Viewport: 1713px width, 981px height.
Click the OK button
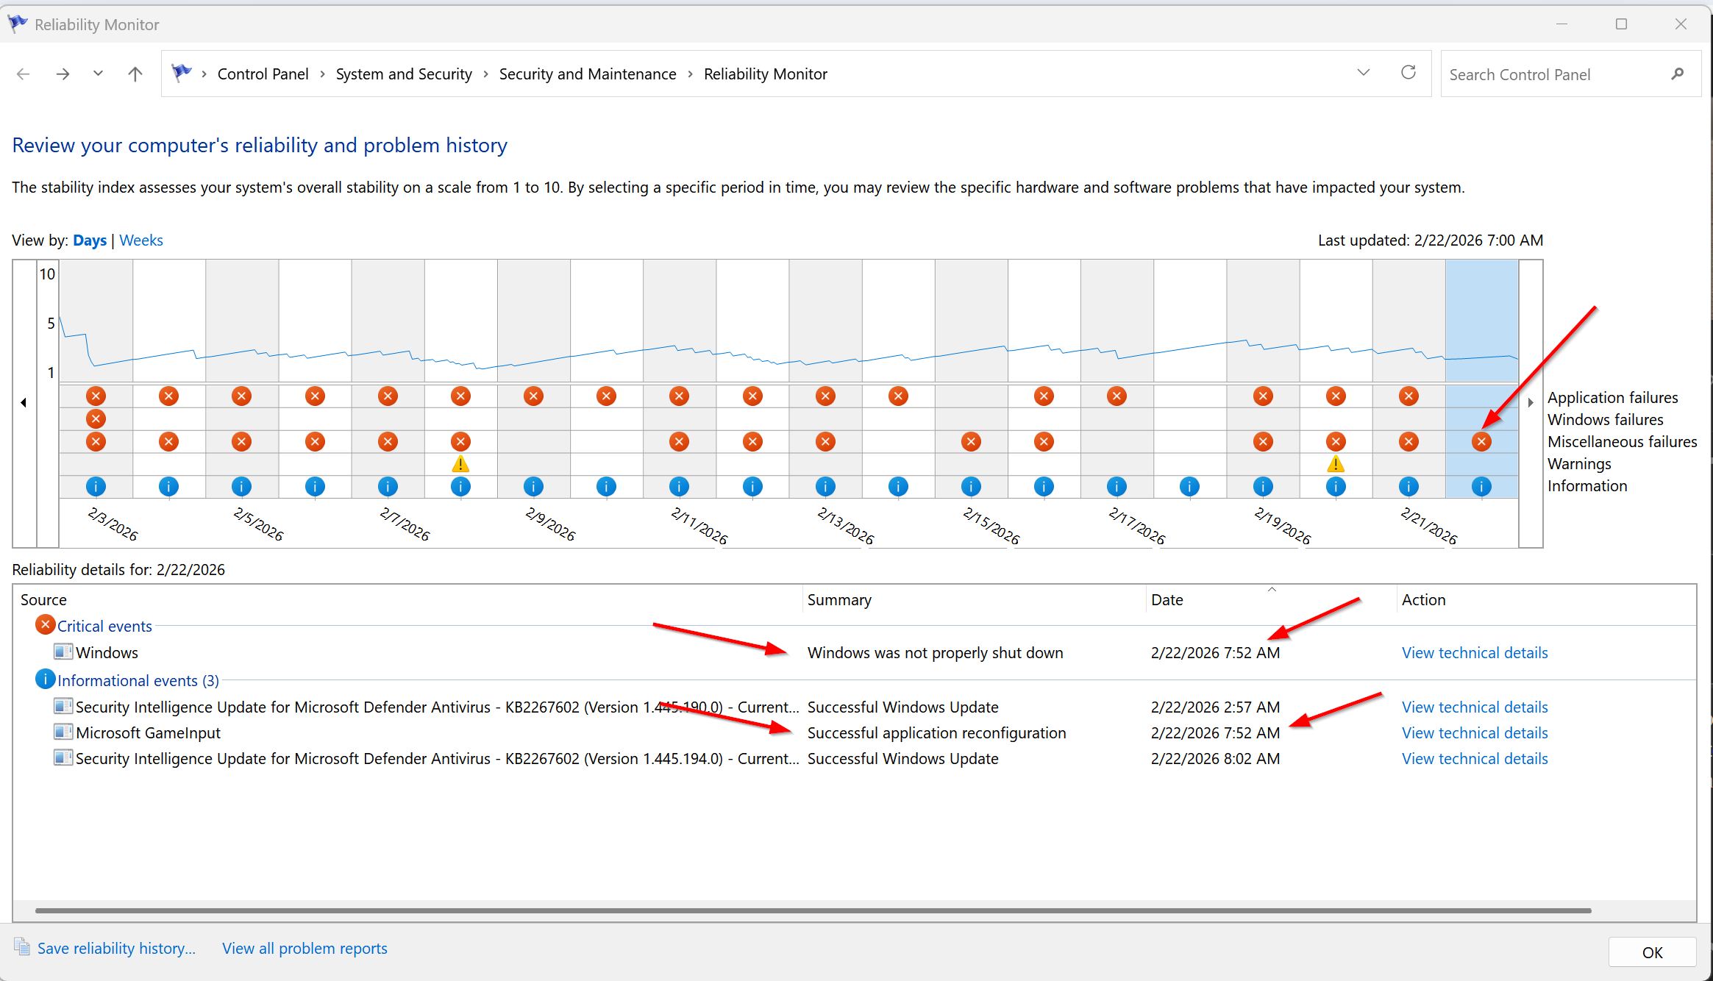click(1651, 952)
